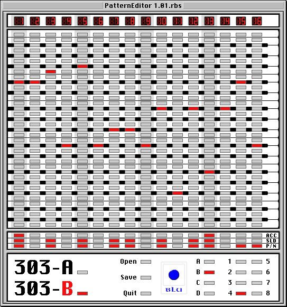
Task: Click the Open button
Action: tap(146, 262)
